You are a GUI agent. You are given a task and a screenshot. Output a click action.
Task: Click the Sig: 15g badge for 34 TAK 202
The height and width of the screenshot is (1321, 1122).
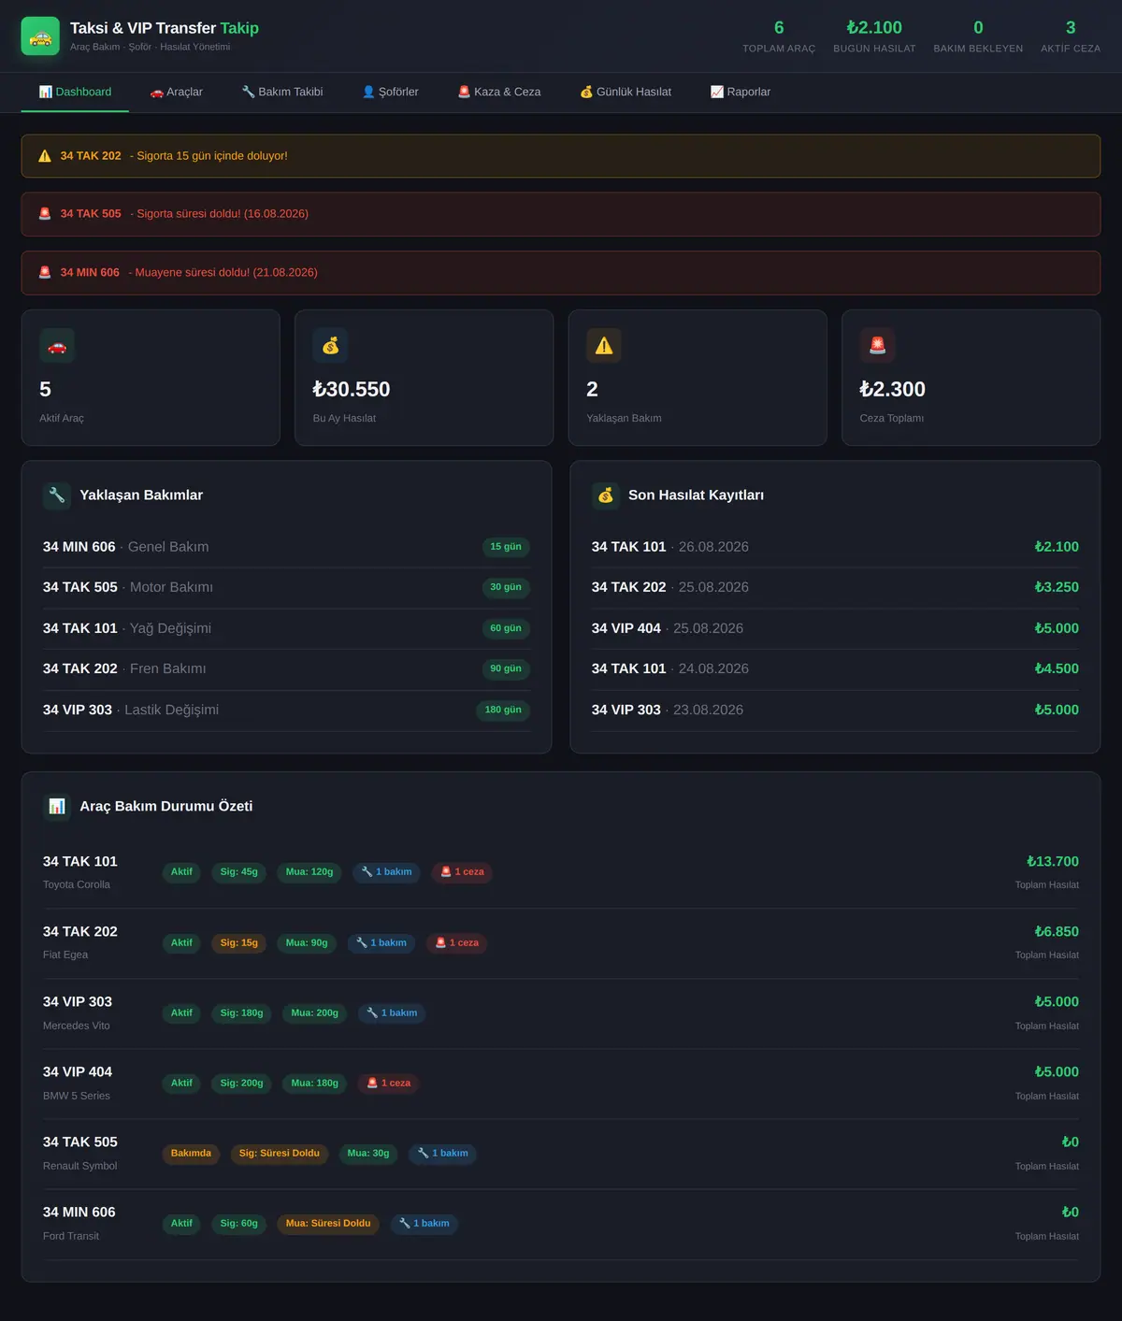(238, 943)
